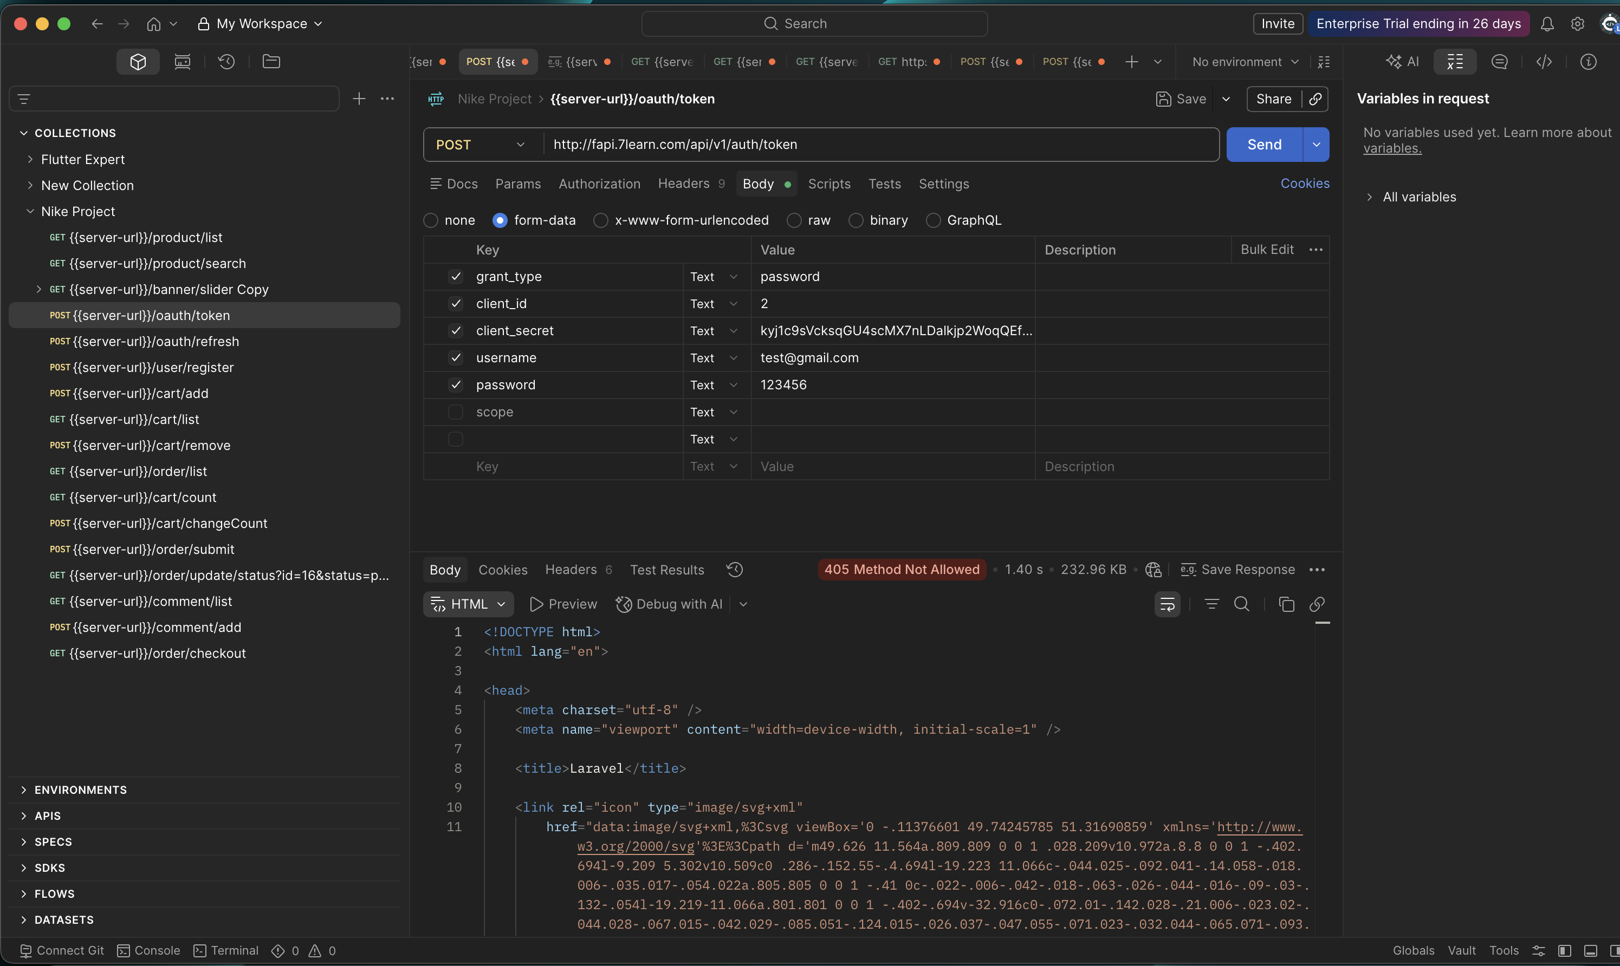Open the comments icon in right sidebar
Viewport: 1620px width, 966px height.
pyautogui.click(x=1500, y=62)
